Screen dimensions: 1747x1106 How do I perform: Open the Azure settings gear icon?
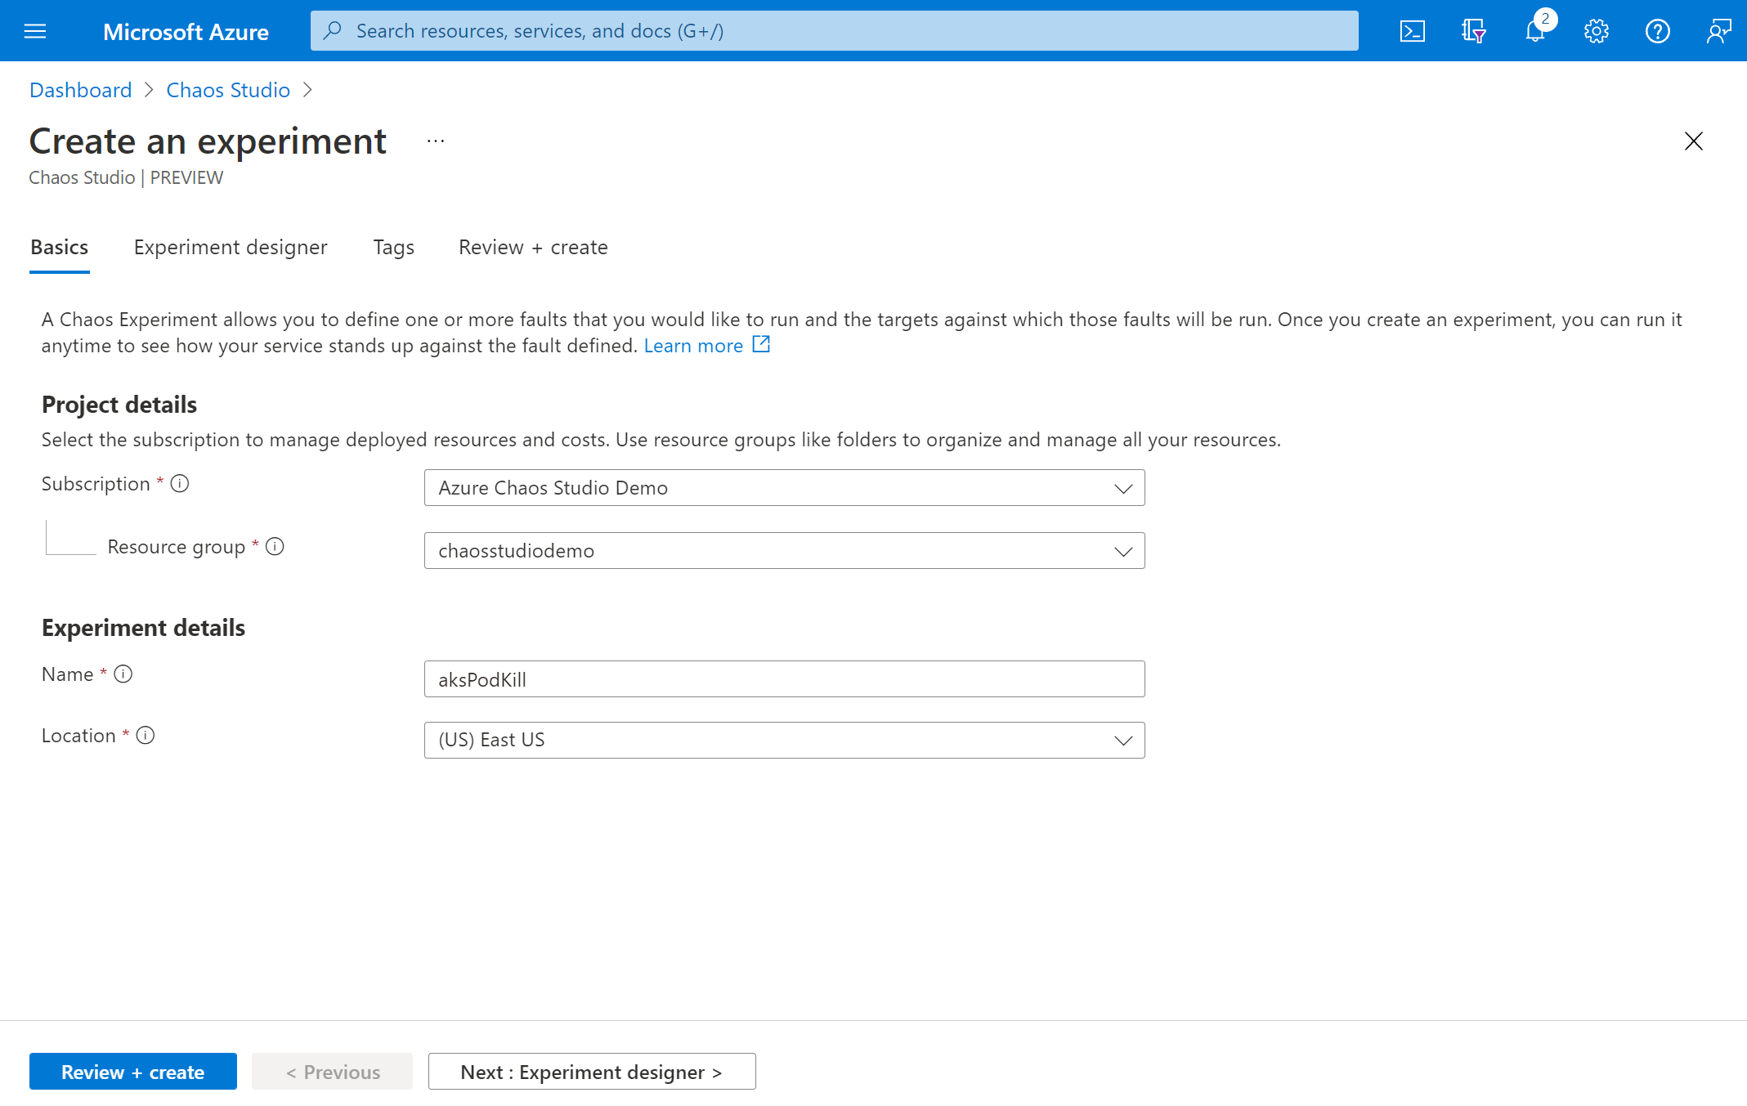point(1596,30)
